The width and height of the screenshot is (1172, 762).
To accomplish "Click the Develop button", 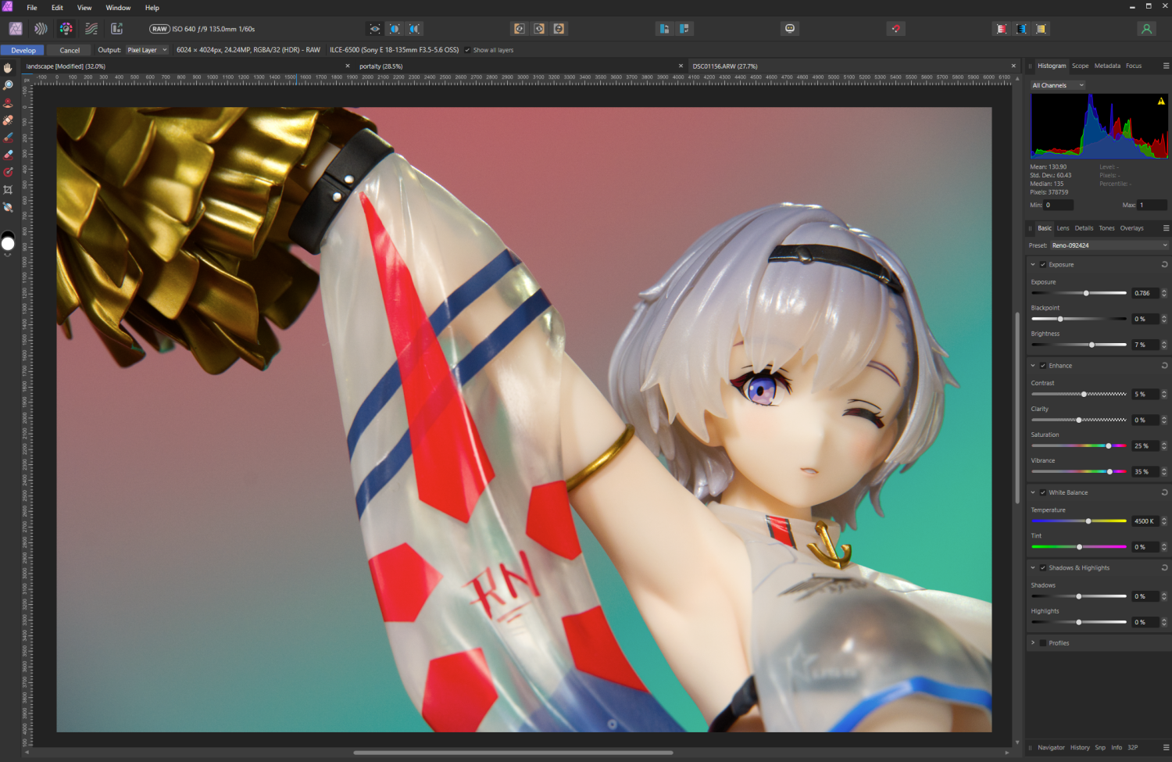I will 22,49.
